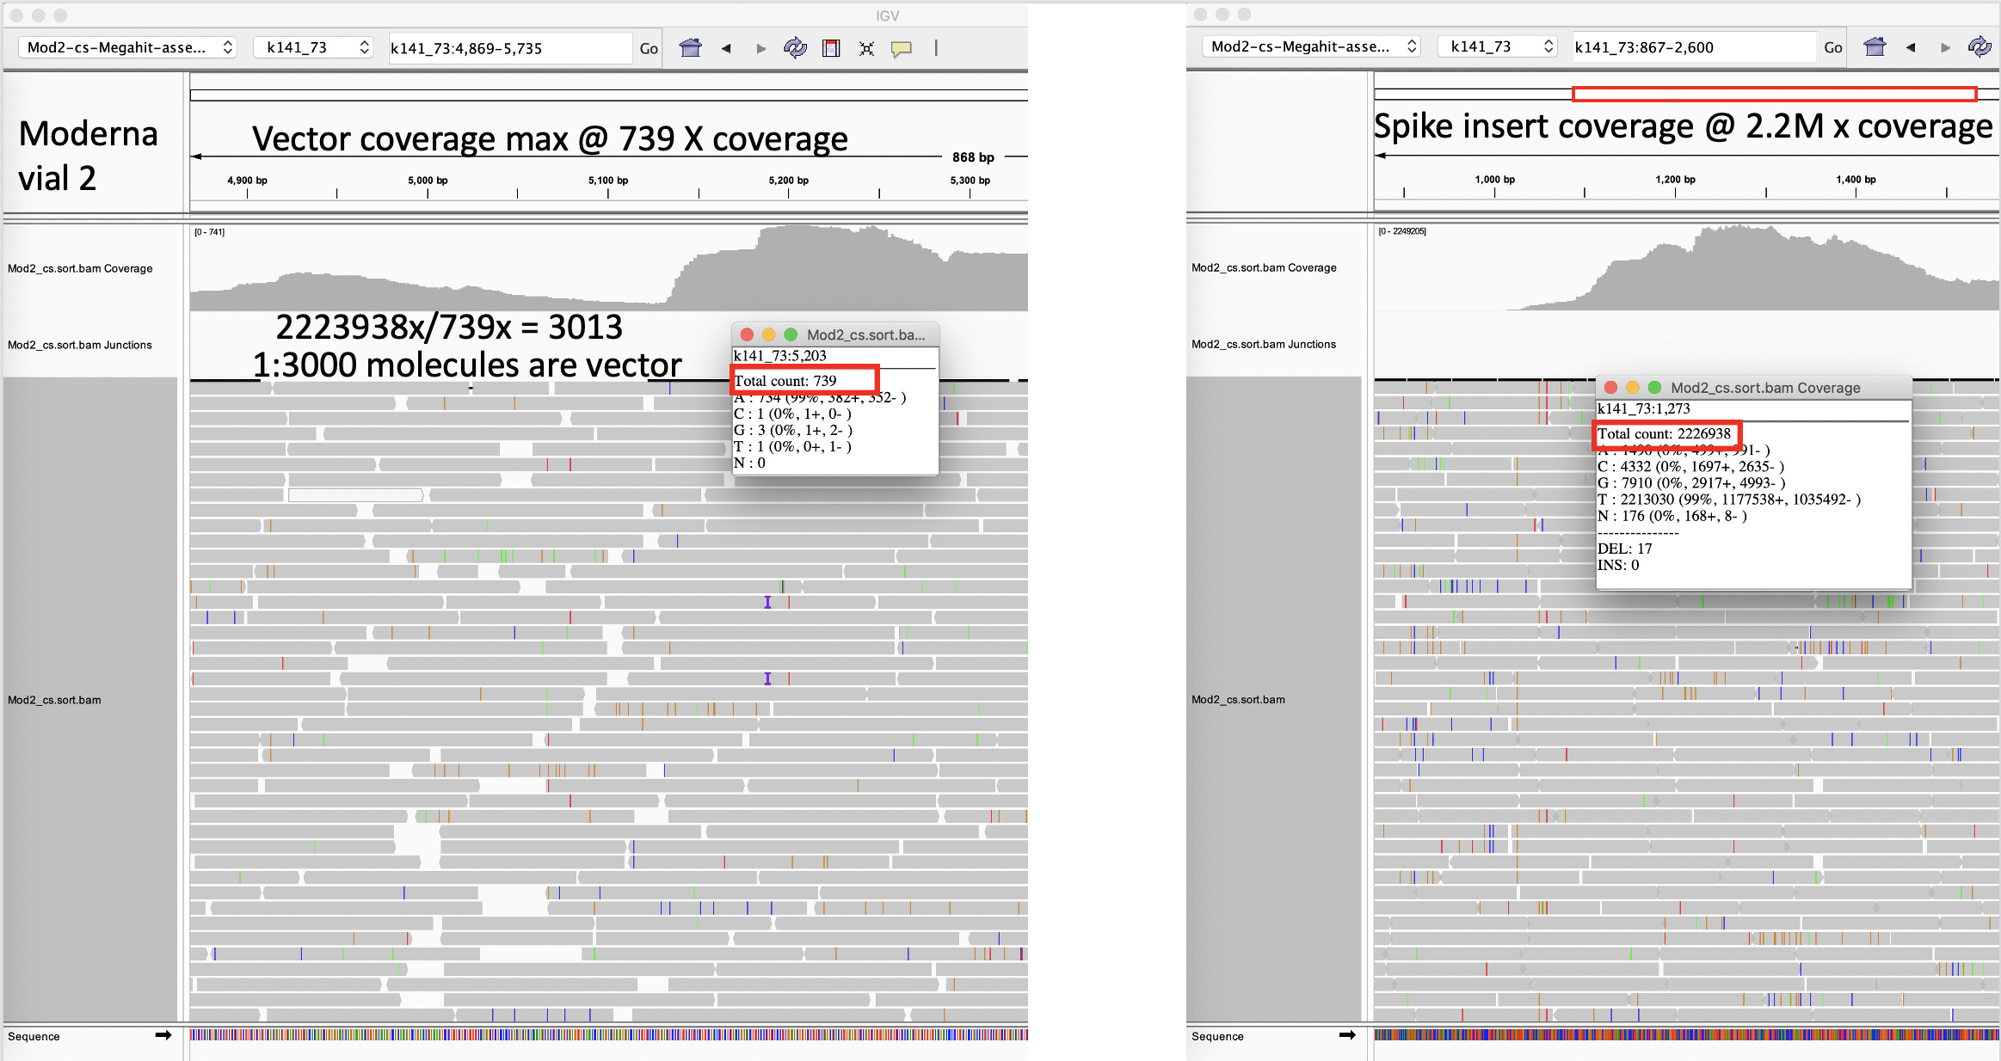Screen dimensions: 2001x1061
Task: Click the resize tracks to fit icon
Action: (866, 48)
